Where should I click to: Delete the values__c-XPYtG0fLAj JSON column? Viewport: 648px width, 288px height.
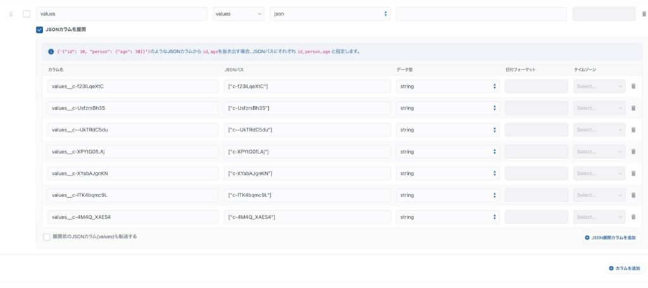(633, 152)
